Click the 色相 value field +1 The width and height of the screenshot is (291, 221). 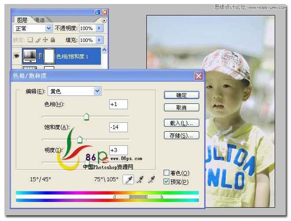coord(119,104)
